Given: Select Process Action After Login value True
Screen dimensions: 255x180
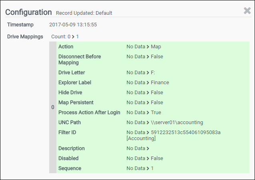Looking at the screenshot, I should (156, 113).
